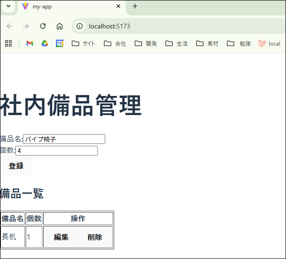Expand the 開発 bookmark folder

[x=146, y=43]
